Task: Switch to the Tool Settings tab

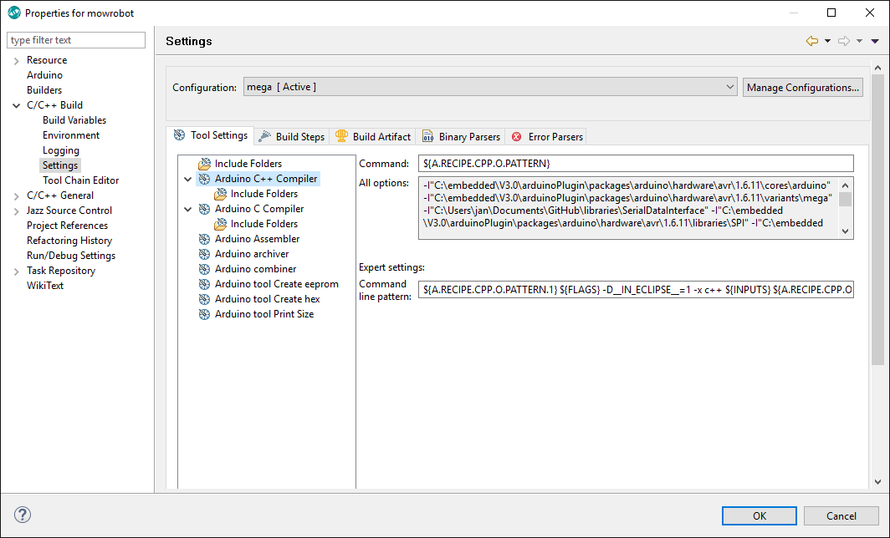Action: [x=211, y=135]
